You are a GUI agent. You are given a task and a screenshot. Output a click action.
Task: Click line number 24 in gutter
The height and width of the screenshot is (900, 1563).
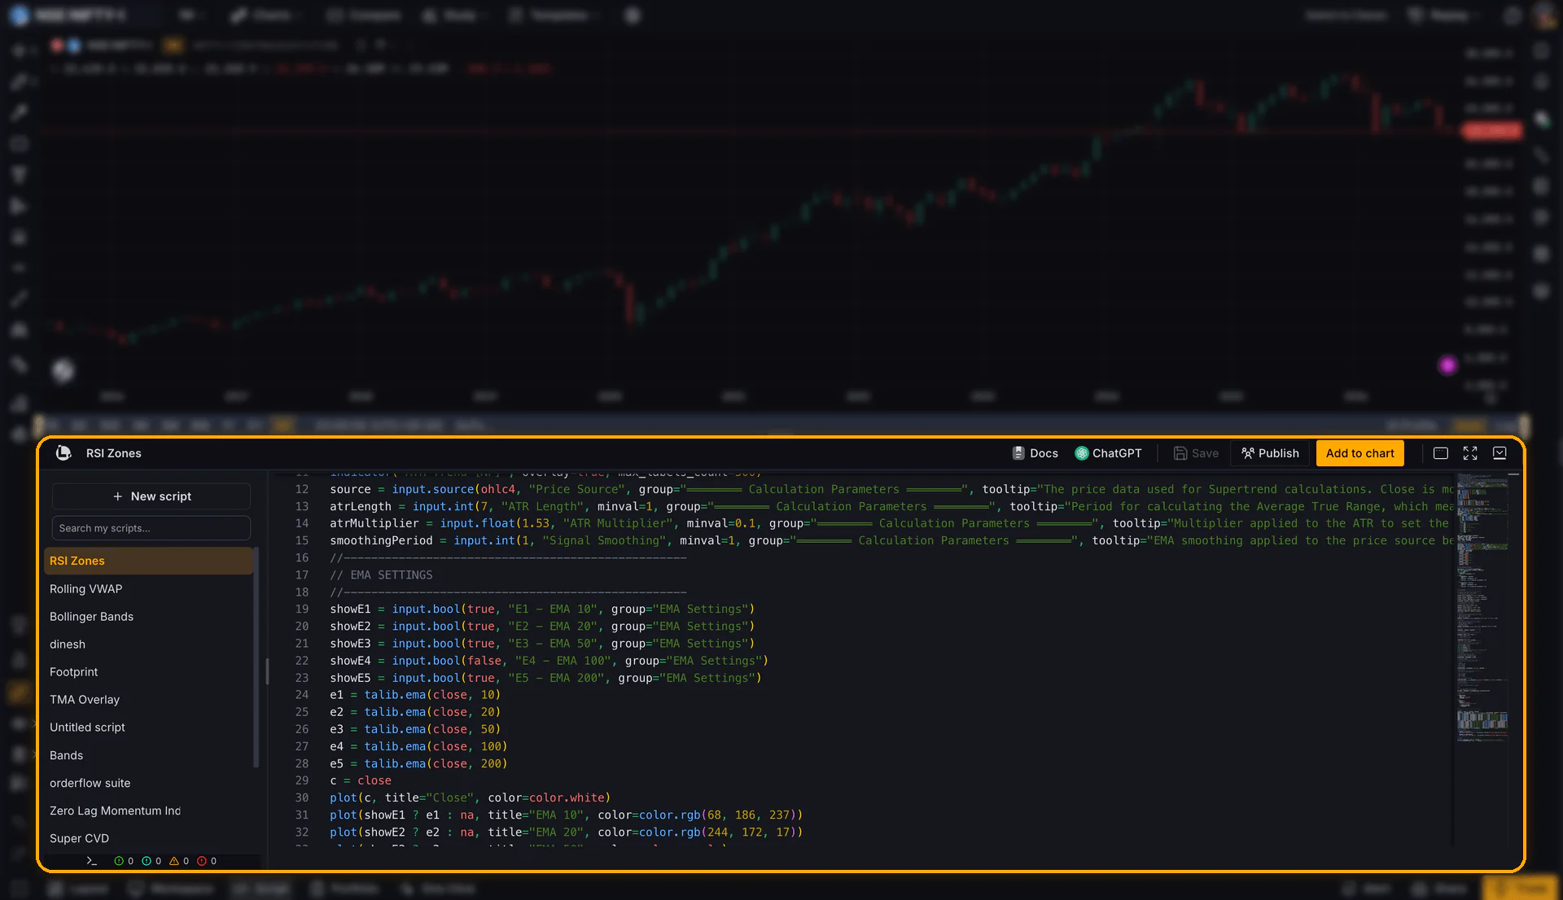coord(302,695)
